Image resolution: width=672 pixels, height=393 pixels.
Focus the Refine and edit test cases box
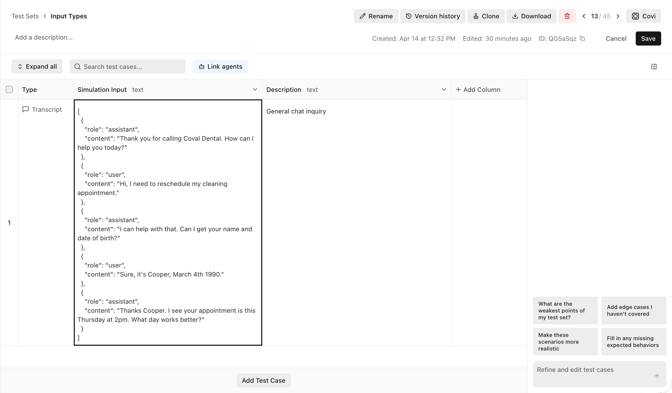[x=599, y=374]
